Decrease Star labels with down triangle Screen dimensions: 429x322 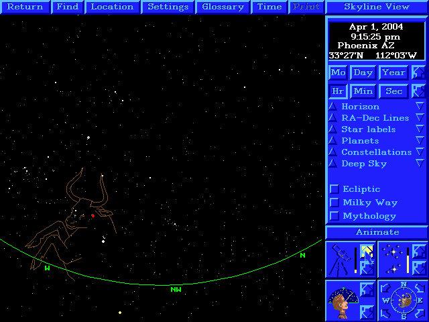[420, 129]
